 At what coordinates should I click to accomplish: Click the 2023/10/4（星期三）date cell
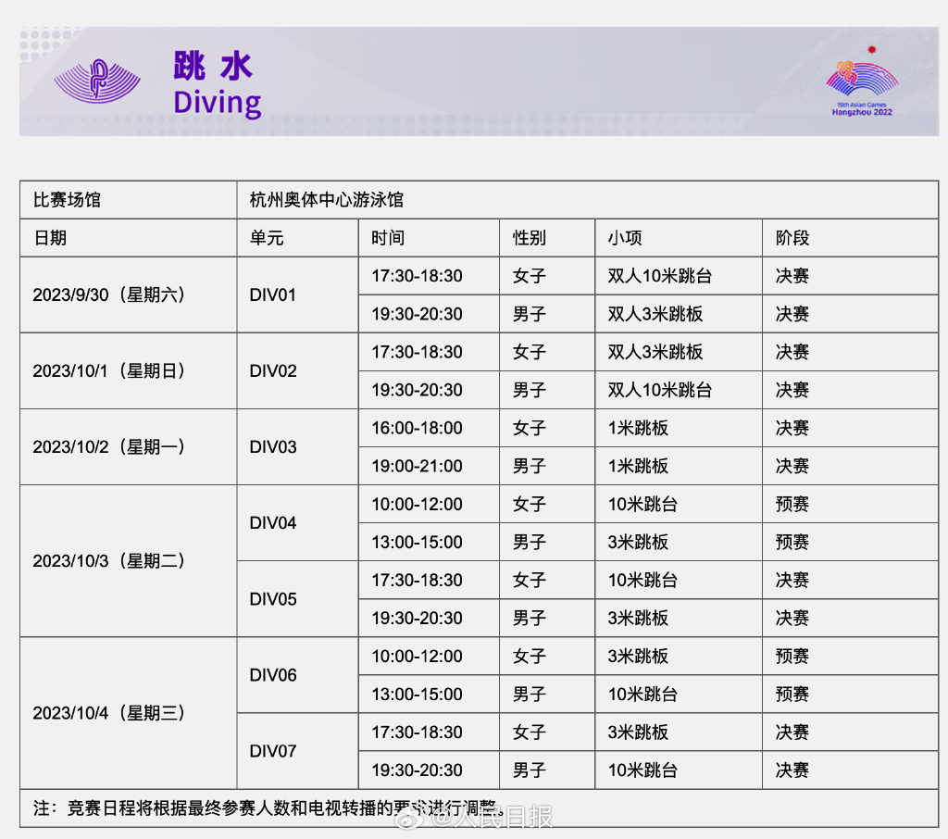[109, 713]
